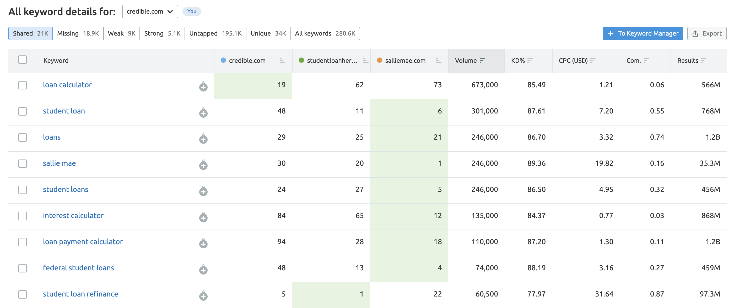The width and height of the screenshot is (734, 308).
Task: Click the Volume sort icon
Action: tap(482, 60)
